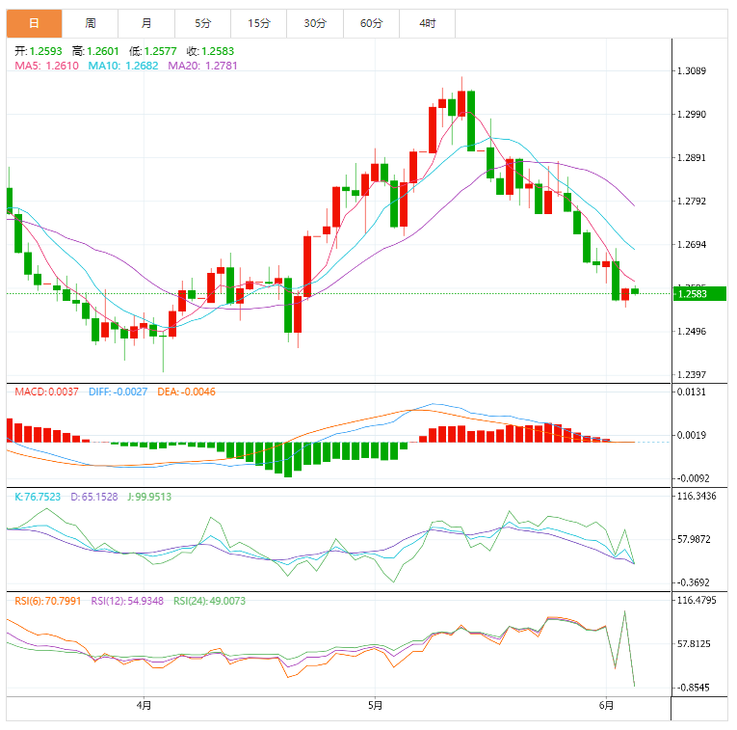737x730 pixels.
Task: Click the DIFF:-0.0027 label
Action: click(x=118, y=392)
